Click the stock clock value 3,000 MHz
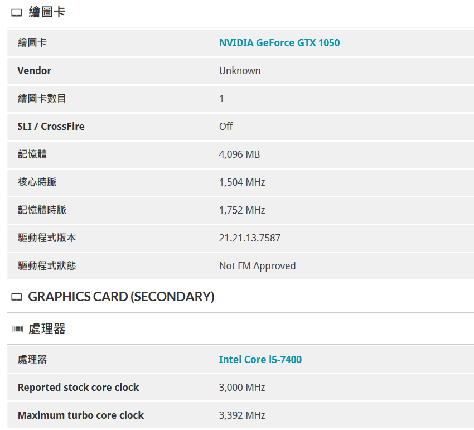This screenshot has height=430, width=474. 242,388
